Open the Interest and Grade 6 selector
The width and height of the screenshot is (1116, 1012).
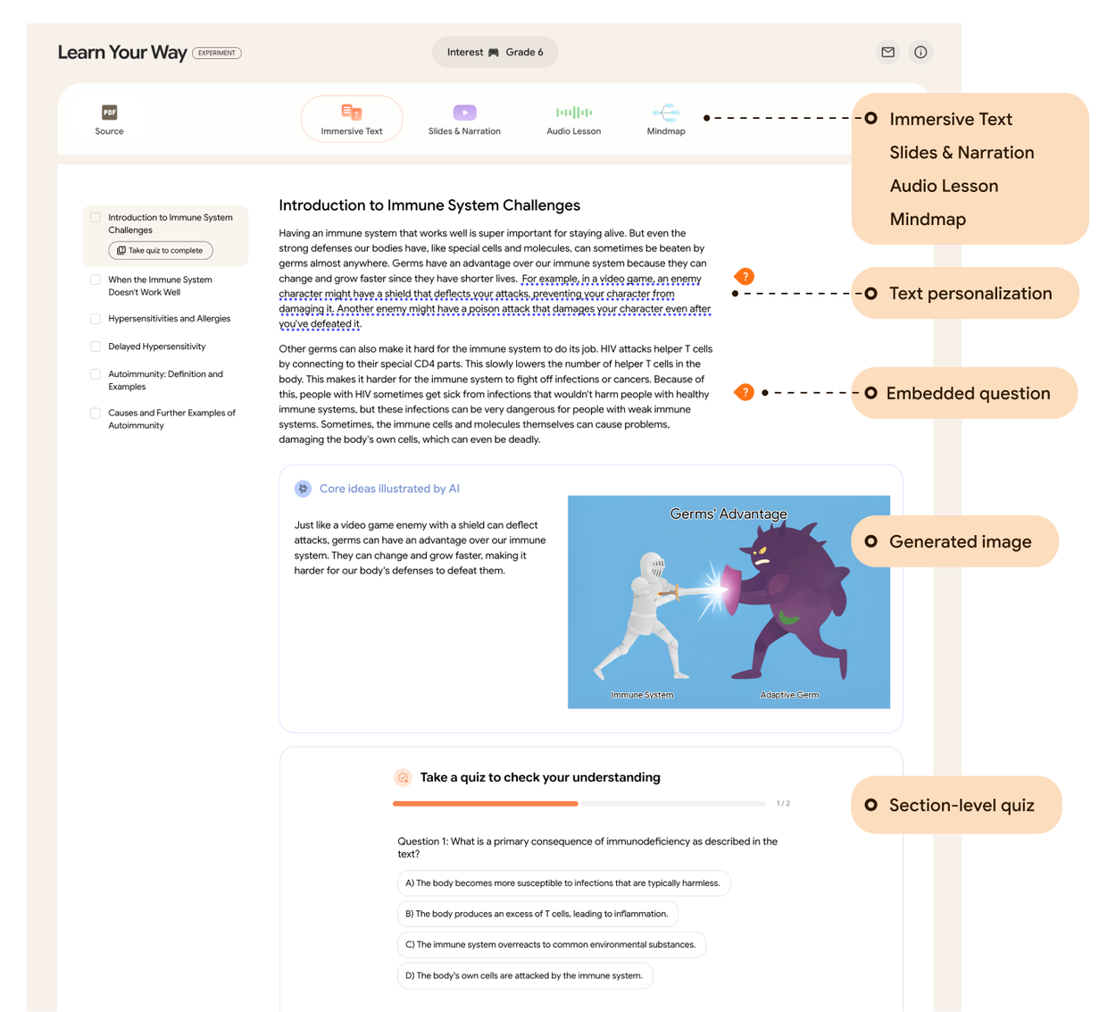(x=495, y=52)
